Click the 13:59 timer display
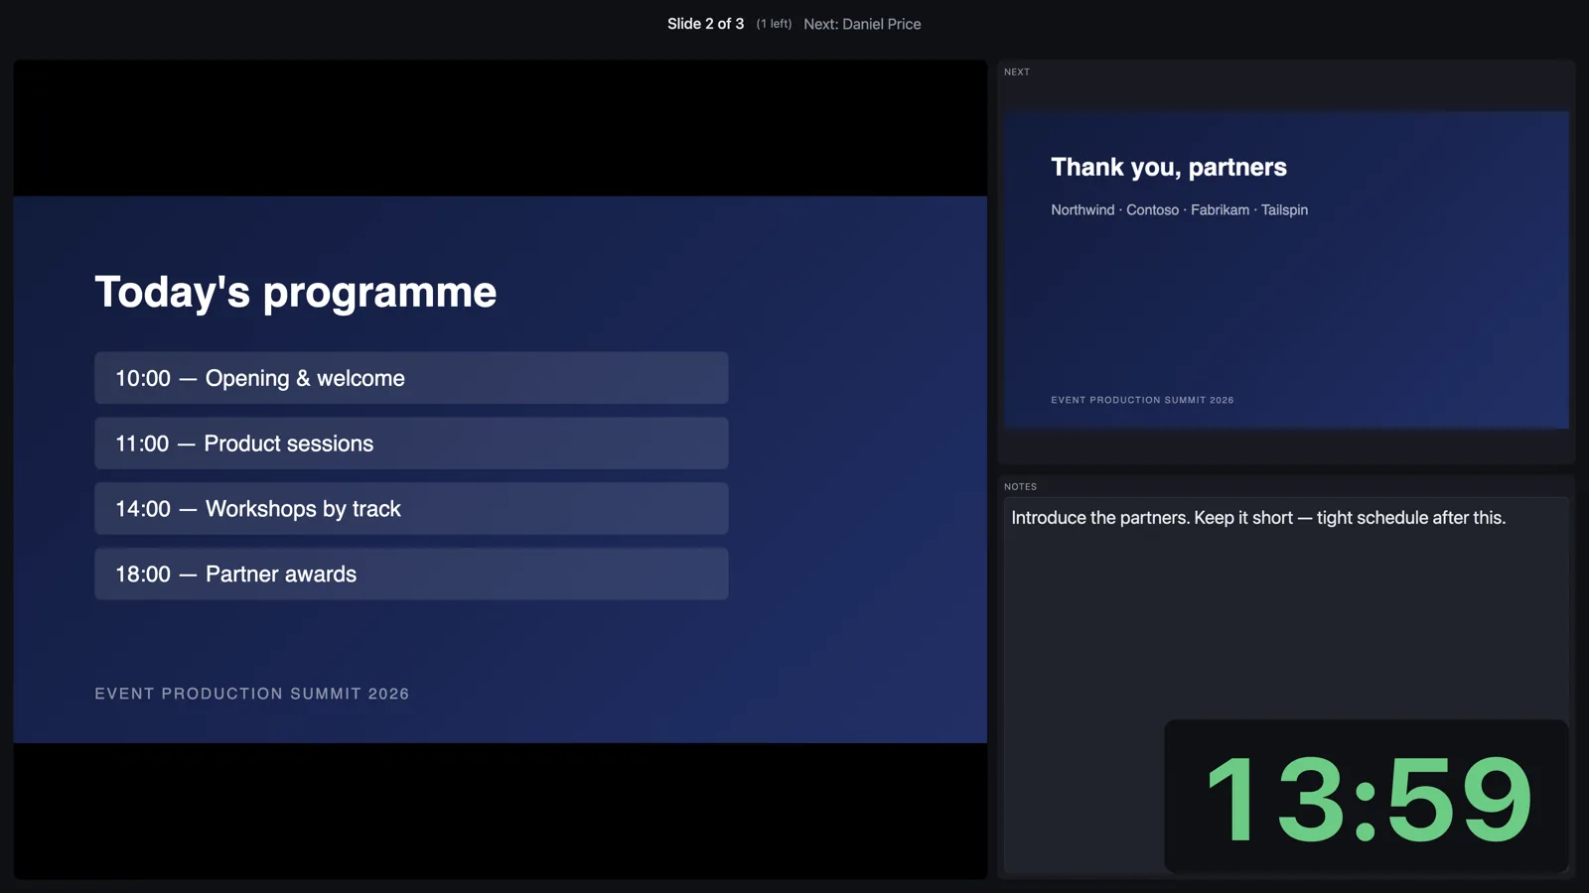 coord(1367,797)
